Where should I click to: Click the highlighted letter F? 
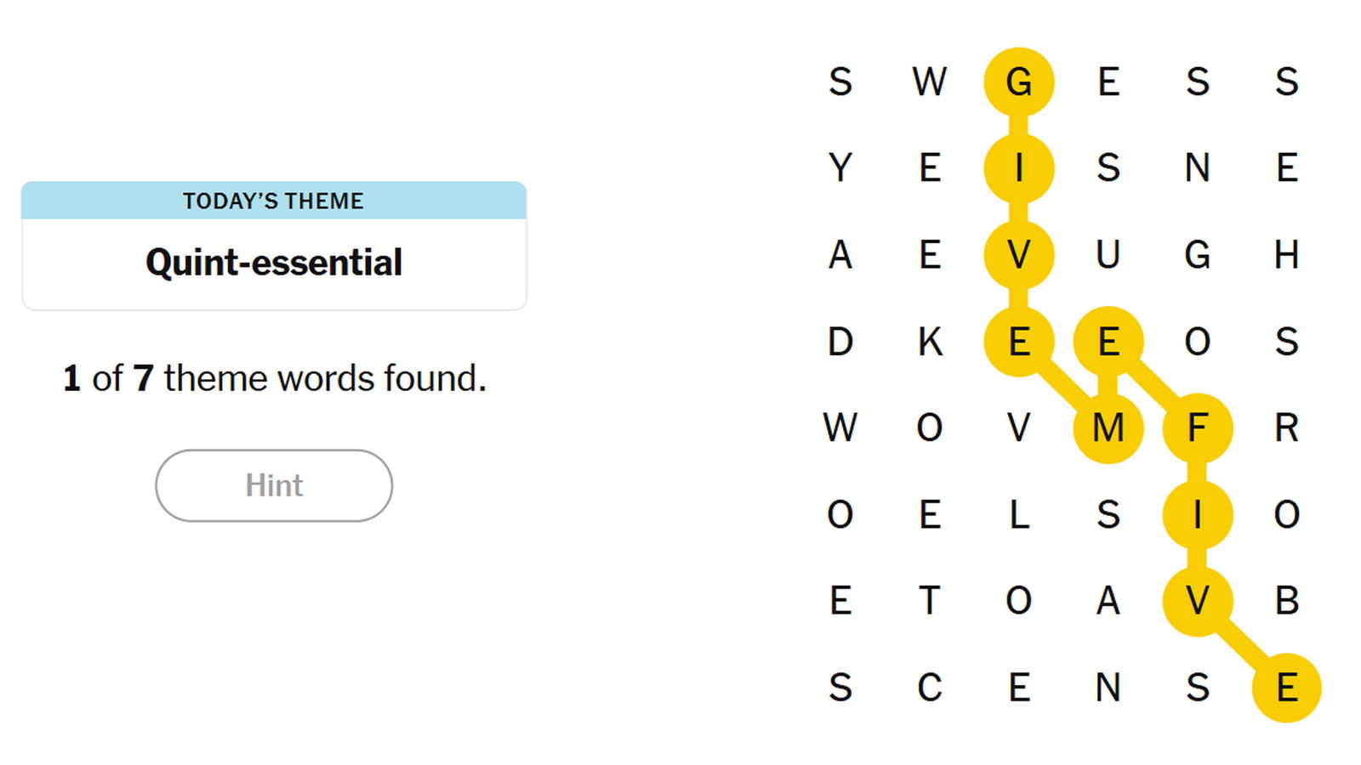pos(1197,428)
